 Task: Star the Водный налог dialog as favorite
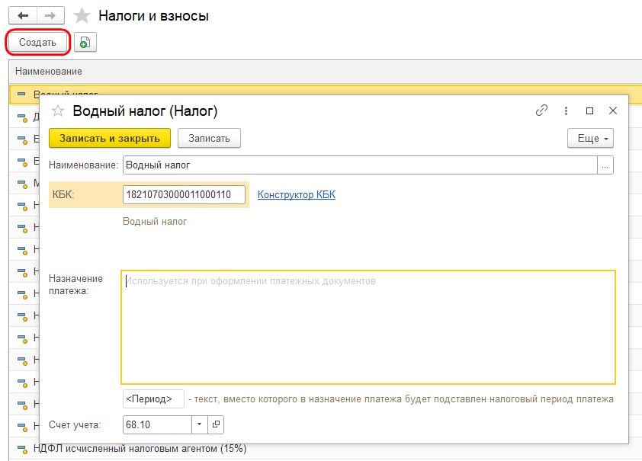(x=58, y=110)
